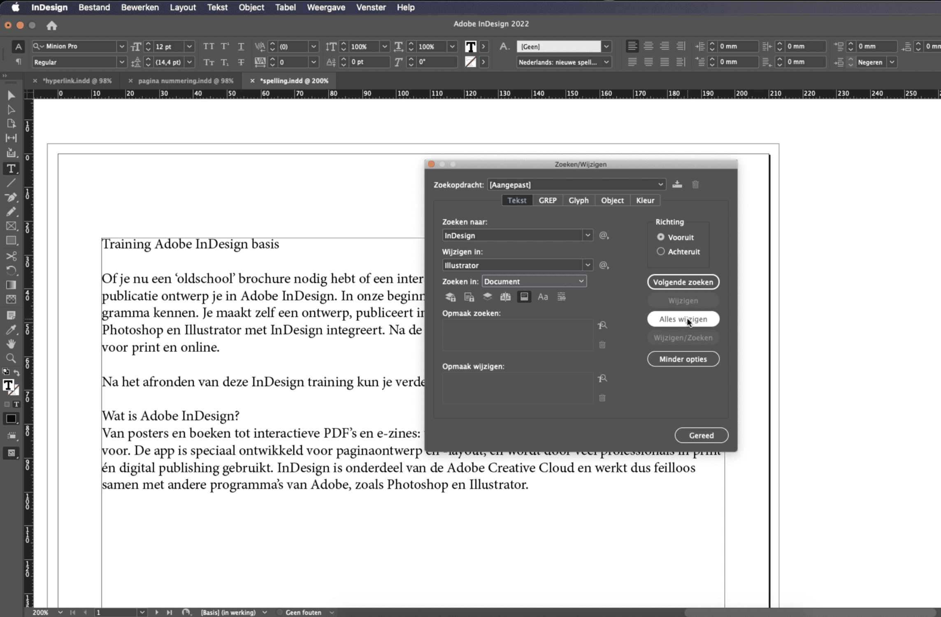Click the Home icon
This screenshot has width=941, height=617.
(51, 26)
